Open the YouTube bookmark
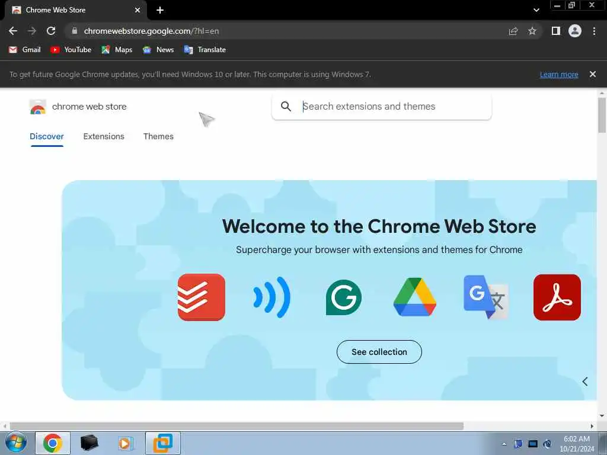 click(71, 50)
